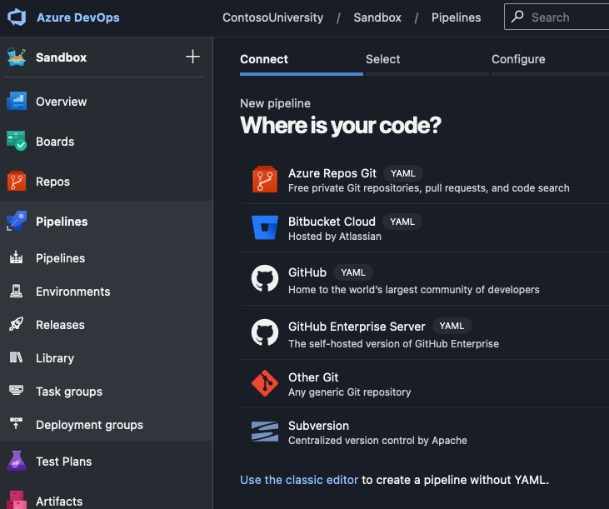Open the Library menu item
The height and width of the screenshot is (509, 609).
(55, 358)
